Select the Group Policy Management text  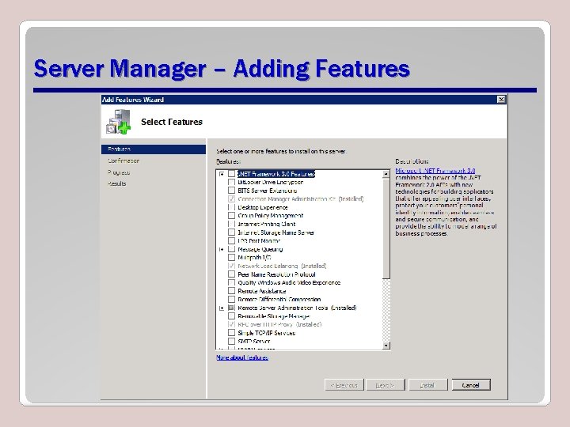pyautogui.click(x=270, y=216)
